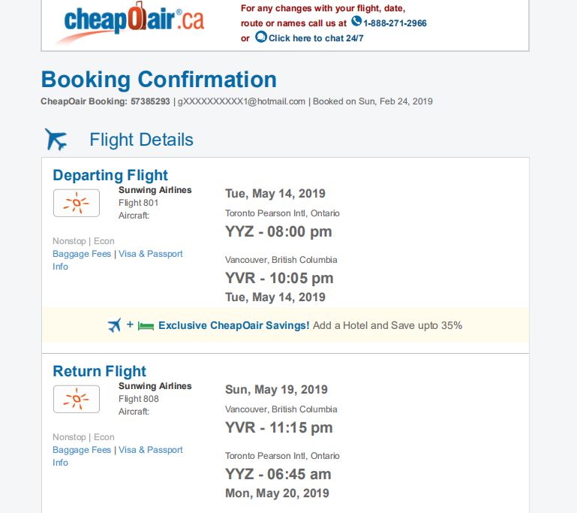Click the hotel bed icon in banner

(146, 326)
